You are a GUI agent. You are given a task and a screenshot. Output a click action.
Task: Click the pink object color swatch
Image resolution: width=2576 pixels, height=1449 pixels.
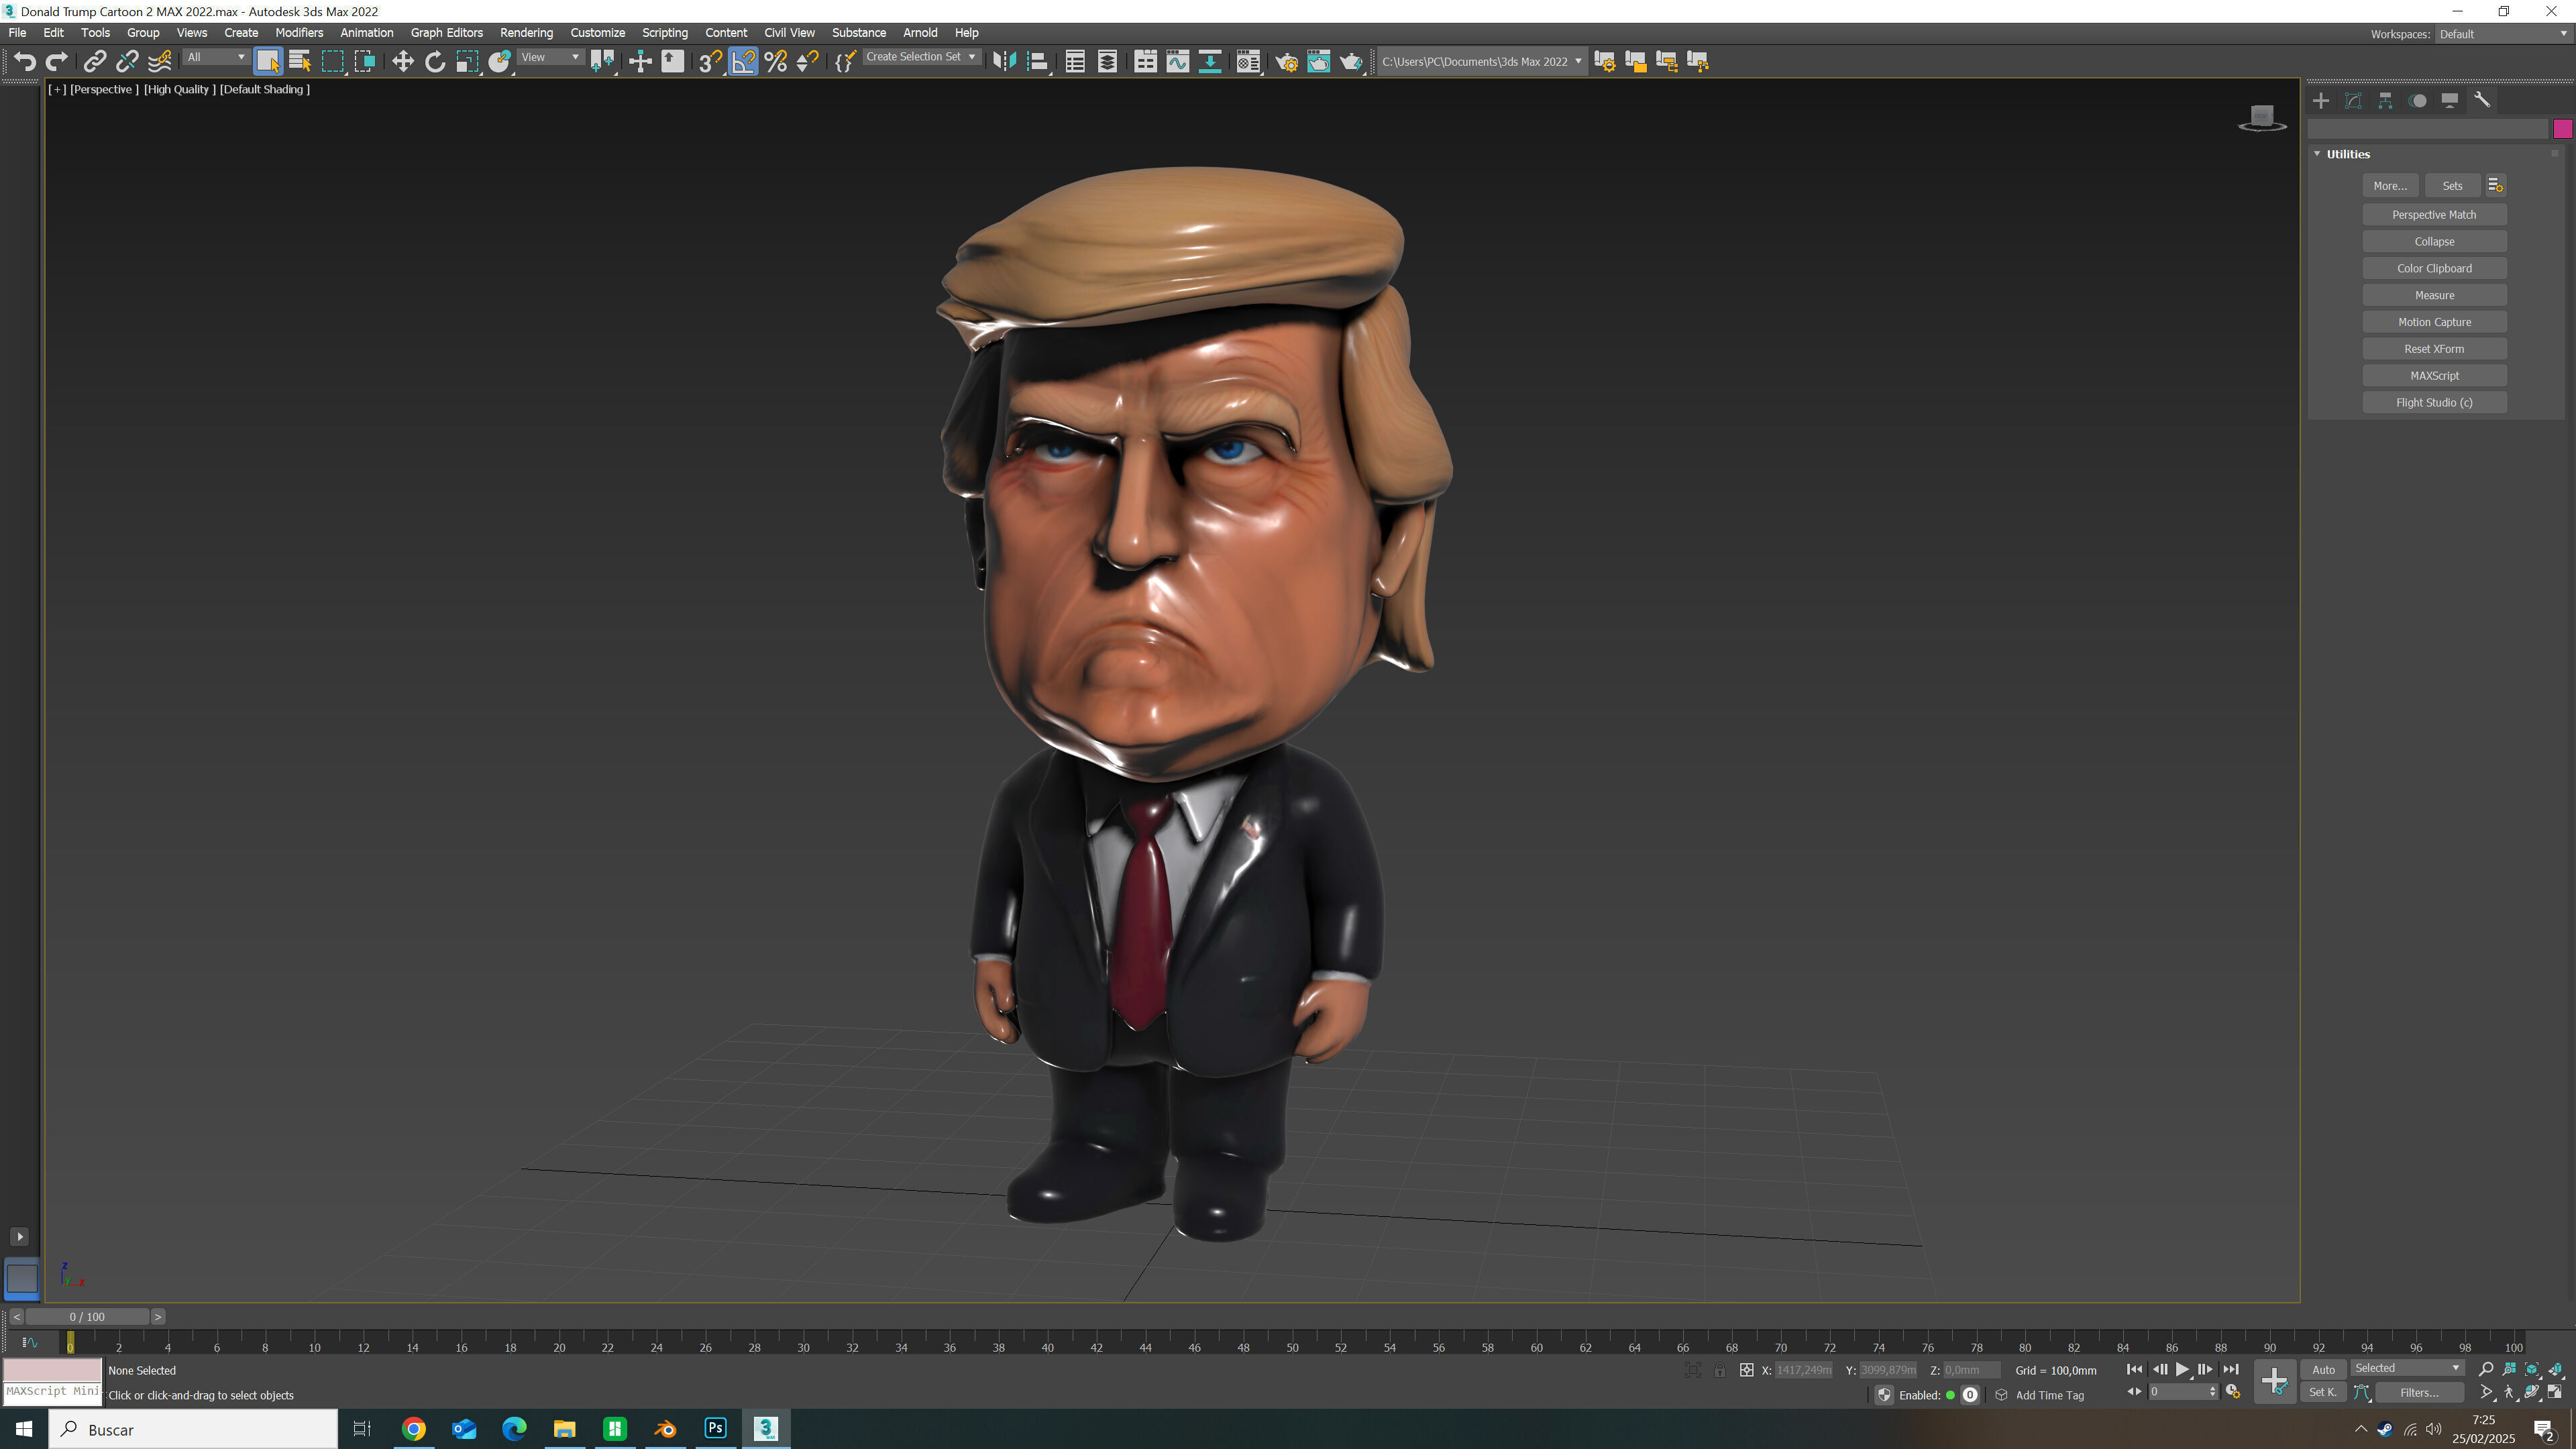[2562, 129]
